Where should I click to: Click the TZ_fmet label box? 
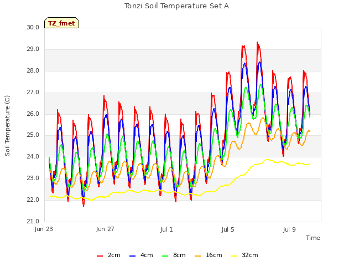tap(61, 23)
